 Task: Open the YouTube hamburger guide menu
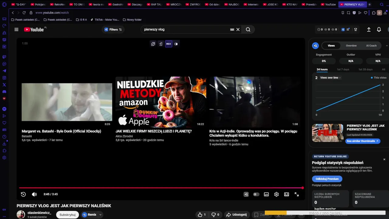tap(16, 30)
